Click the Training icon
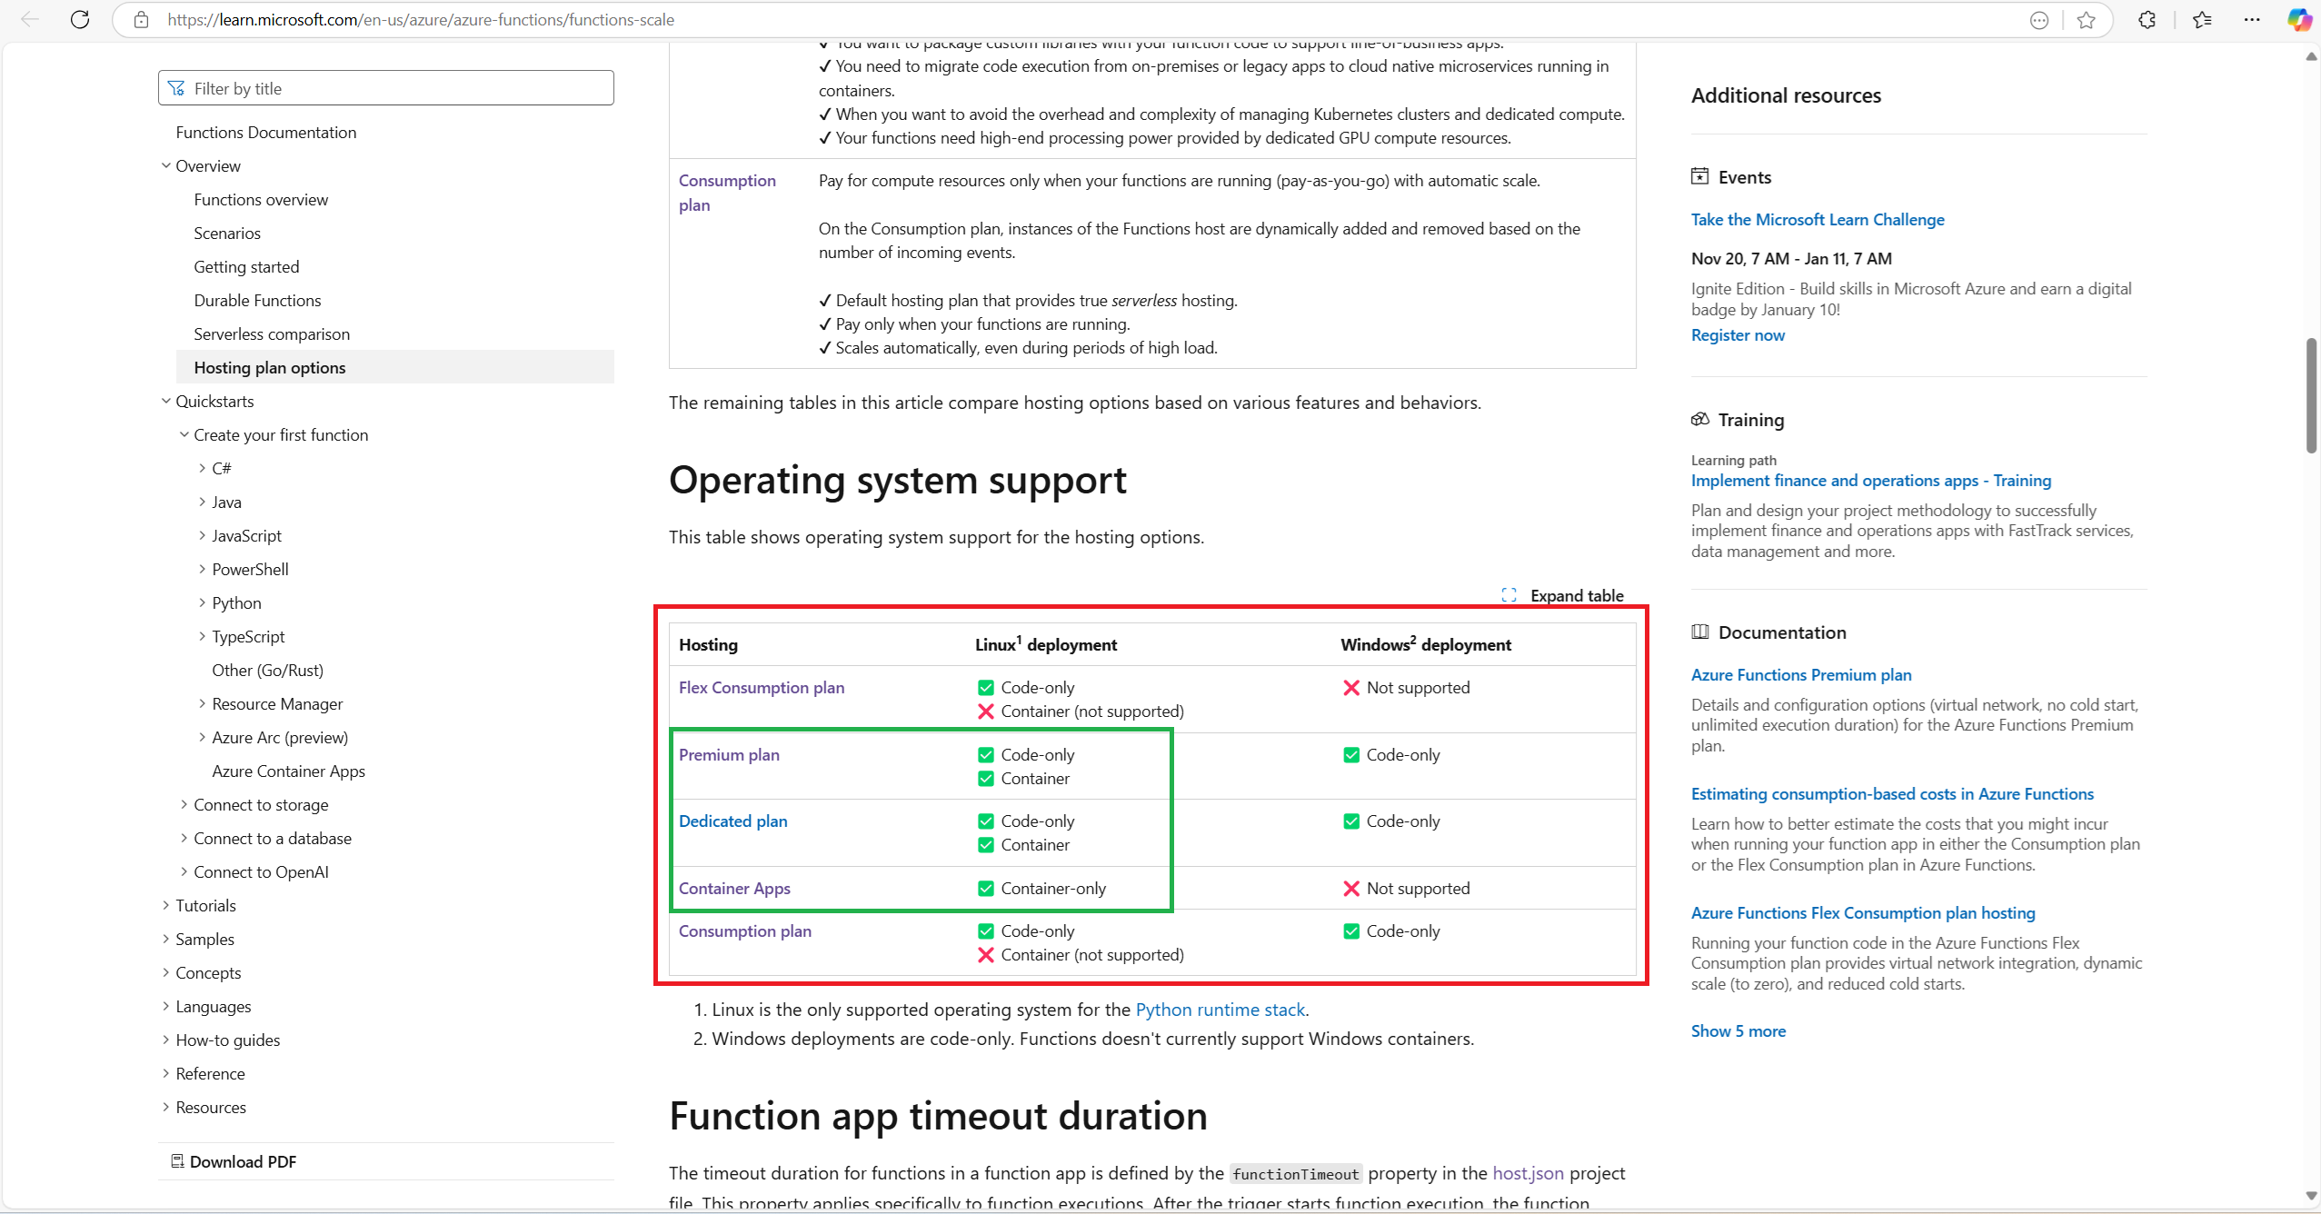The width and height of the screenshot is (2321, 1214). point(1699,419)
